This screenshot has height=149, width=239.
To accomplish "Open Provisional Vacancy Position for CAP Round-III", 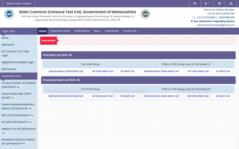I will point(19,141).
